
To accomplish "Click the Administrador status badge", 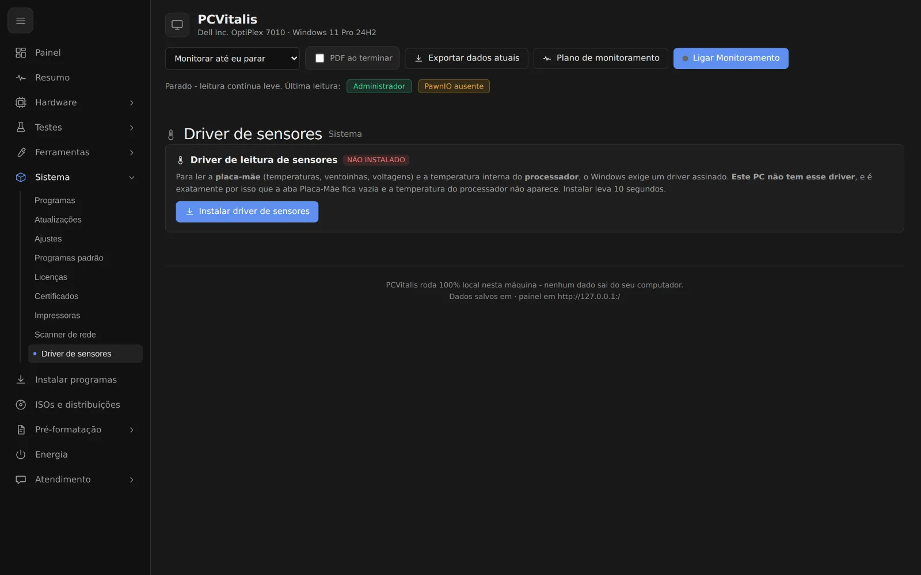I will [x=379, y=86].
